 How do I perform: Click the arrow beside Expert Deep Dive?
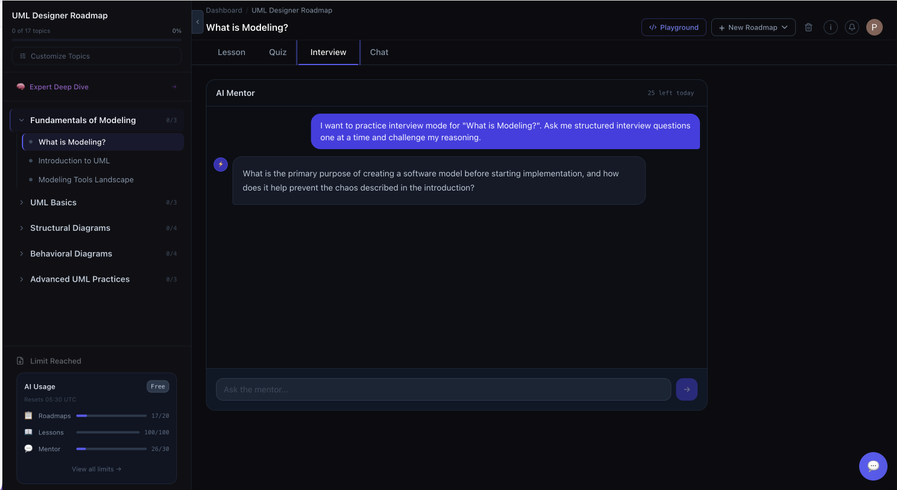pos(174,87)
